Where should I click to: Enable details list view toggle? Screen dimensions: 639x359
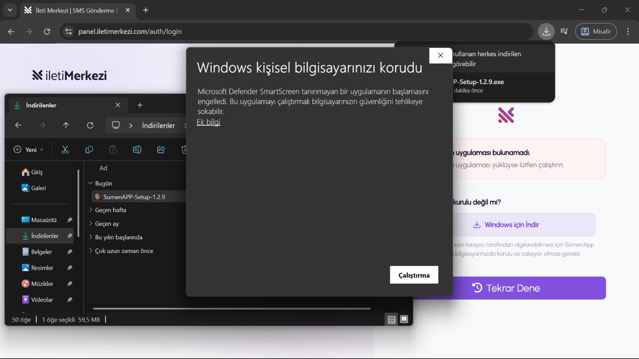(391, 320)
